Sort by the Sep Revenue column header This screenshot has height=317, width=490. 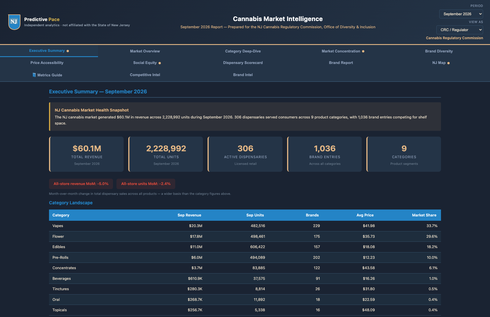pyautogui.click(x=189, y=215)
